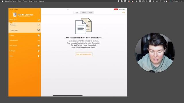Screen dimensions: 184x103
Task: Open Settings via the gear icon
Action: [x=39, y=51]
